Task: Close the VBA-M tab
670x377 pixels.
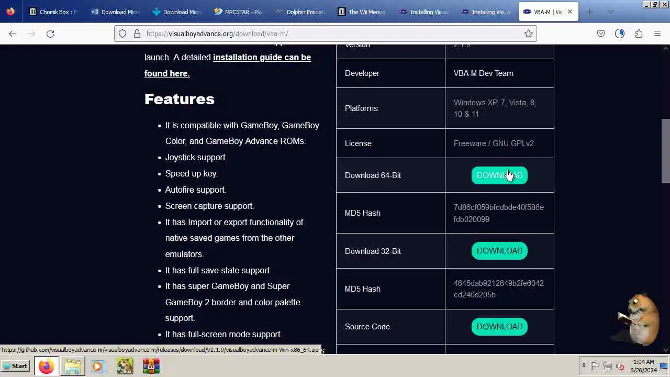Action: 570,12
